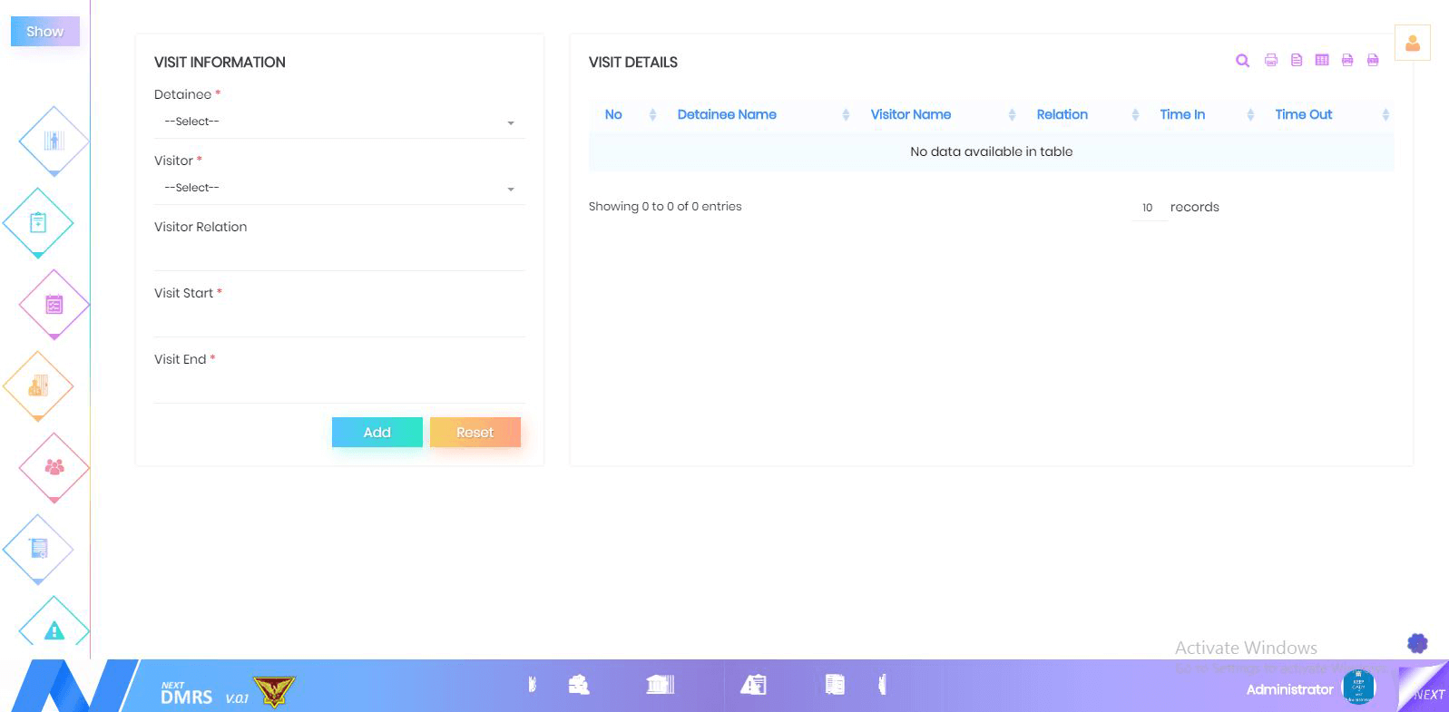Screen dimensions: 1449x712
Task: Click the Add button
Action: coord(377,433)
